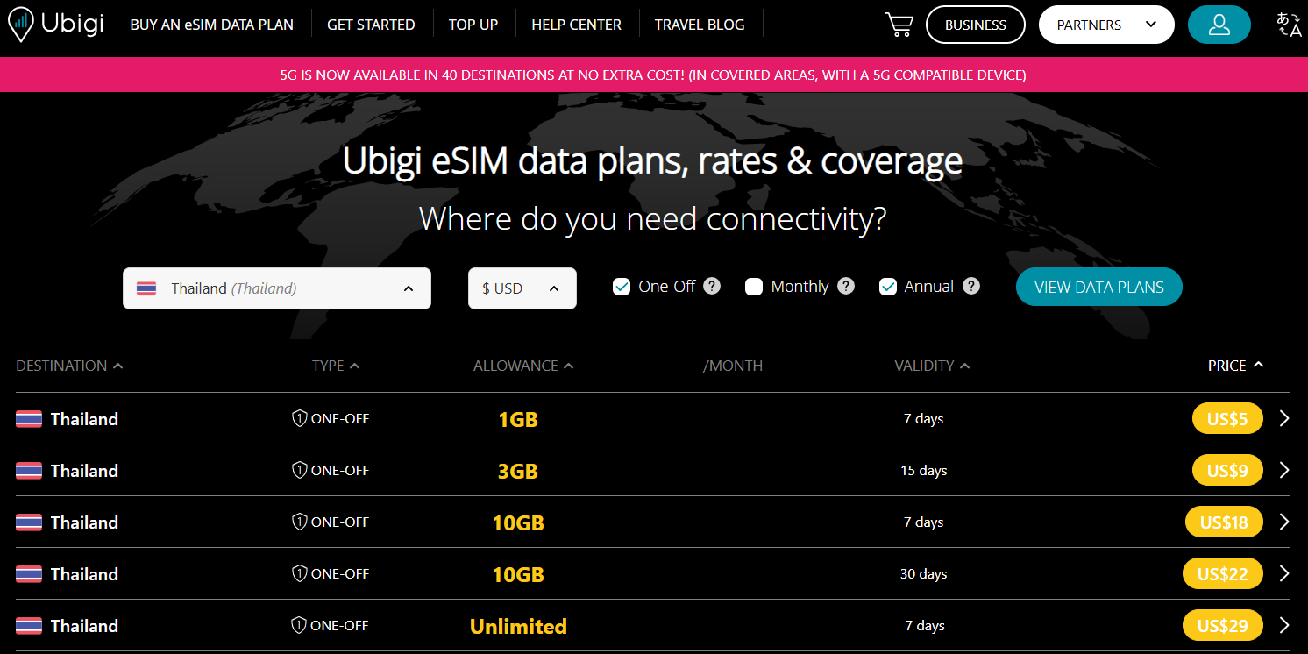
Task: Enable the Monthly checkbox
Action: (754, 287)
